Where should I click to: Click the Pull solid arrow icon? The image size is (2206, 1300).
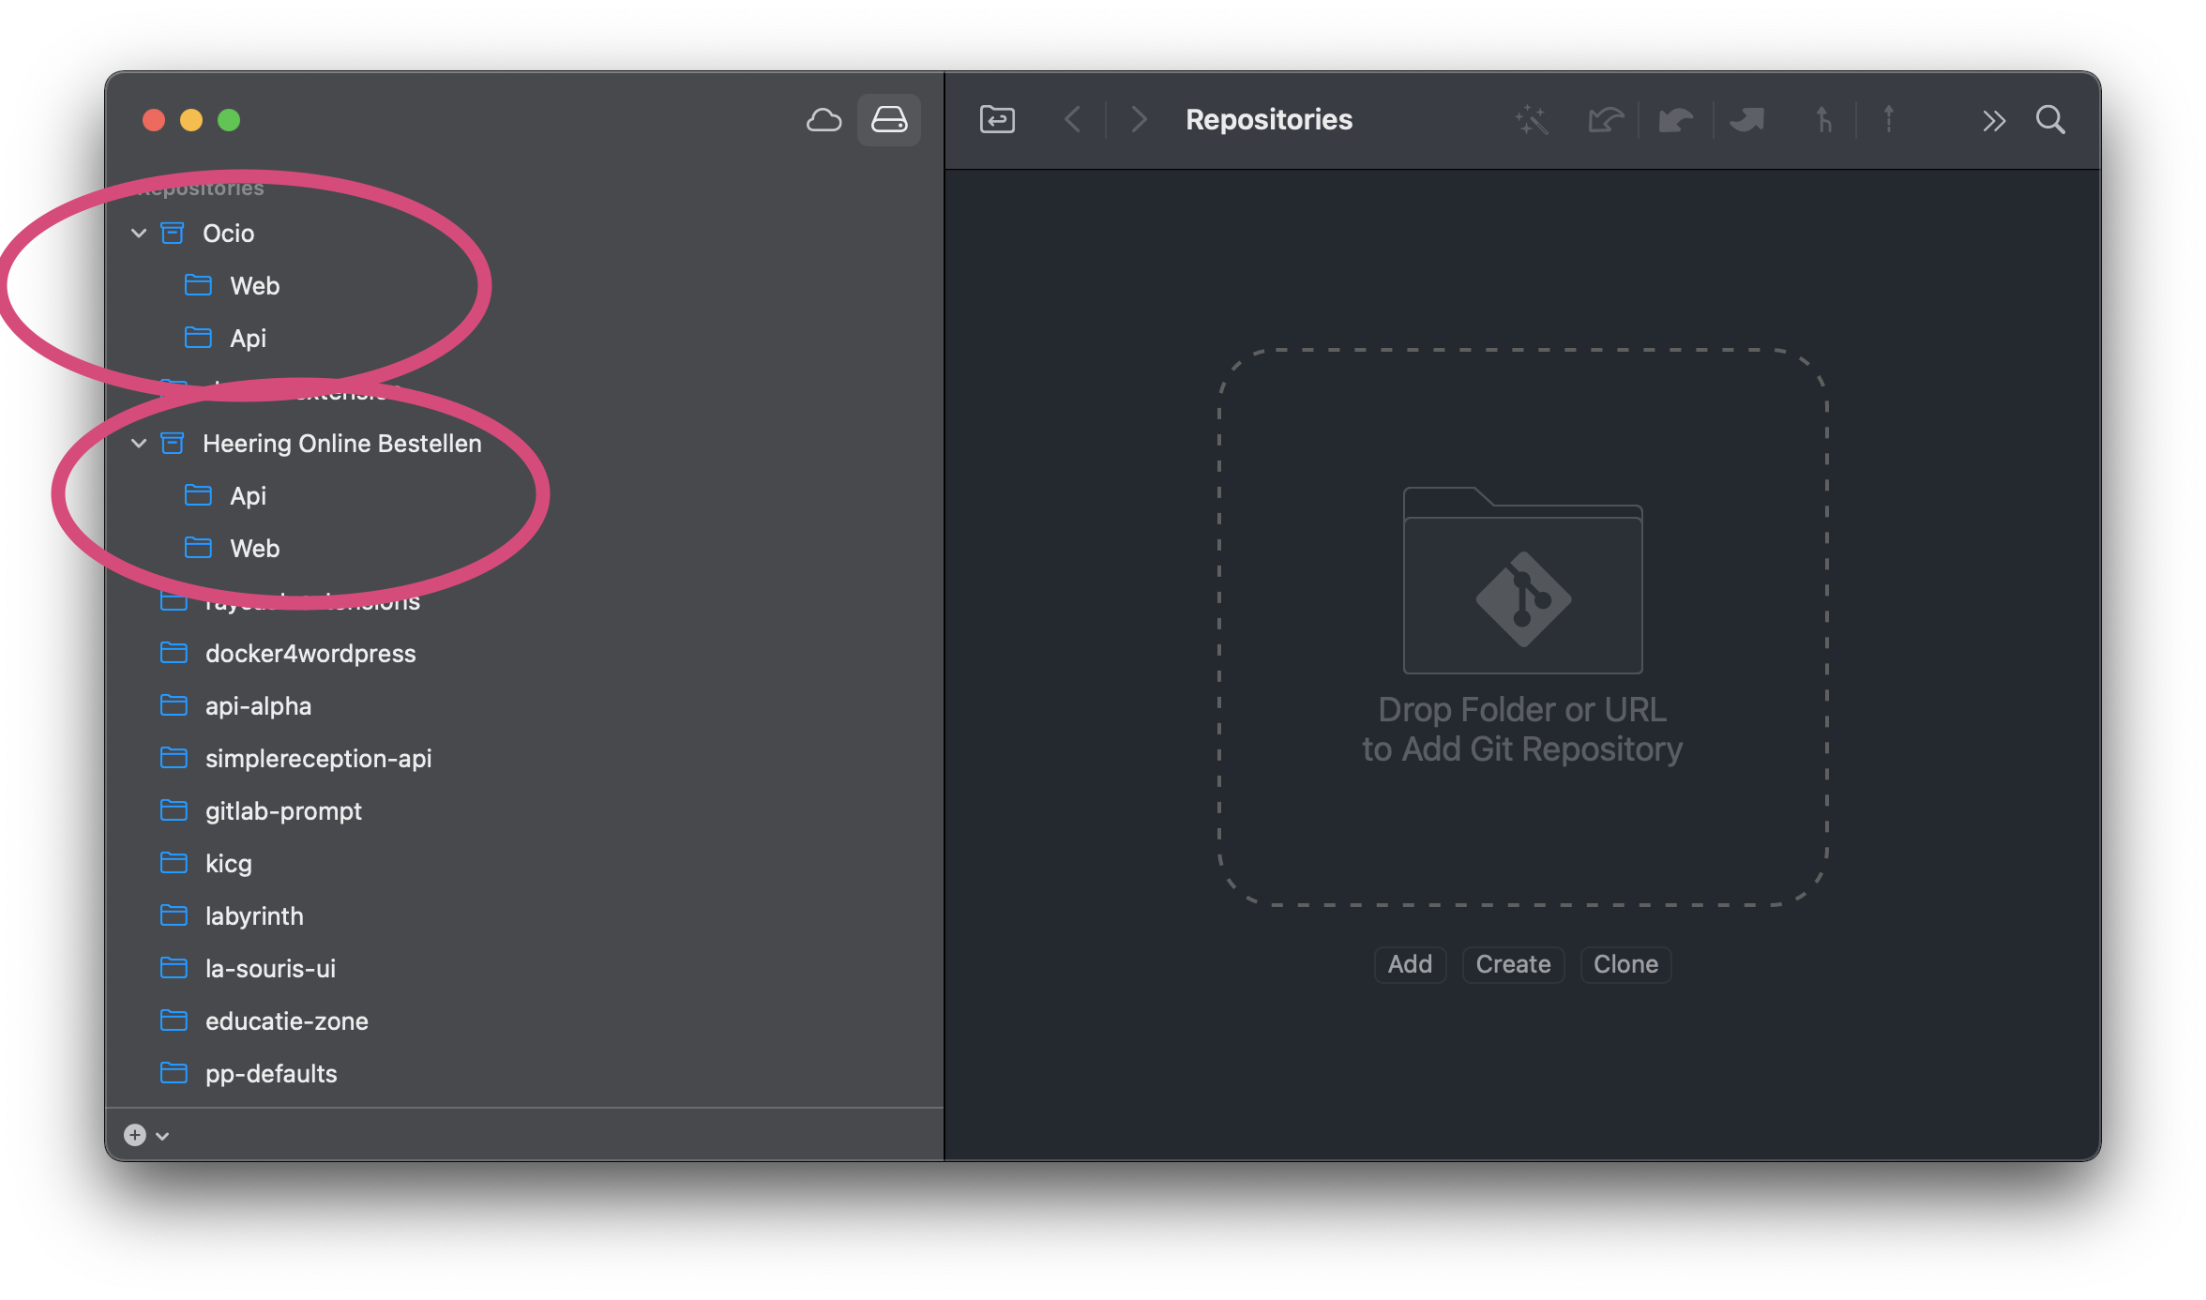(x=1675, y=120)
